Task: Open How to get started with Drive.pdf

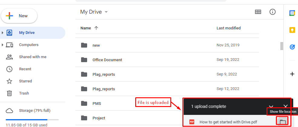Action: click(228, 122)
